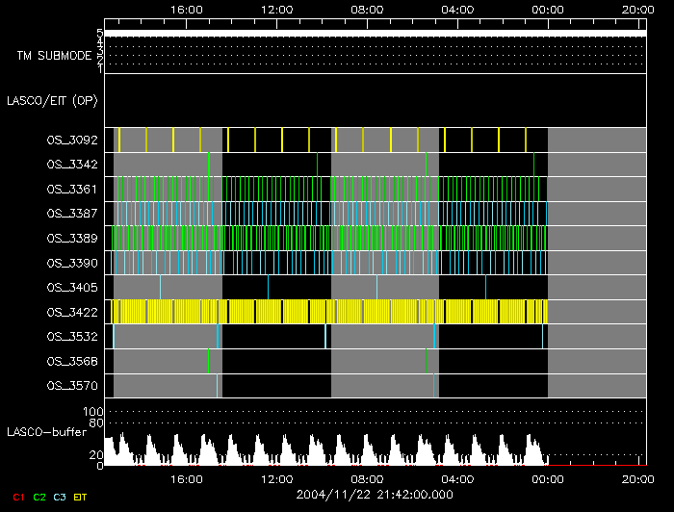Click the C3 legend entry
The image size is (674, 512).
(60, 497)
